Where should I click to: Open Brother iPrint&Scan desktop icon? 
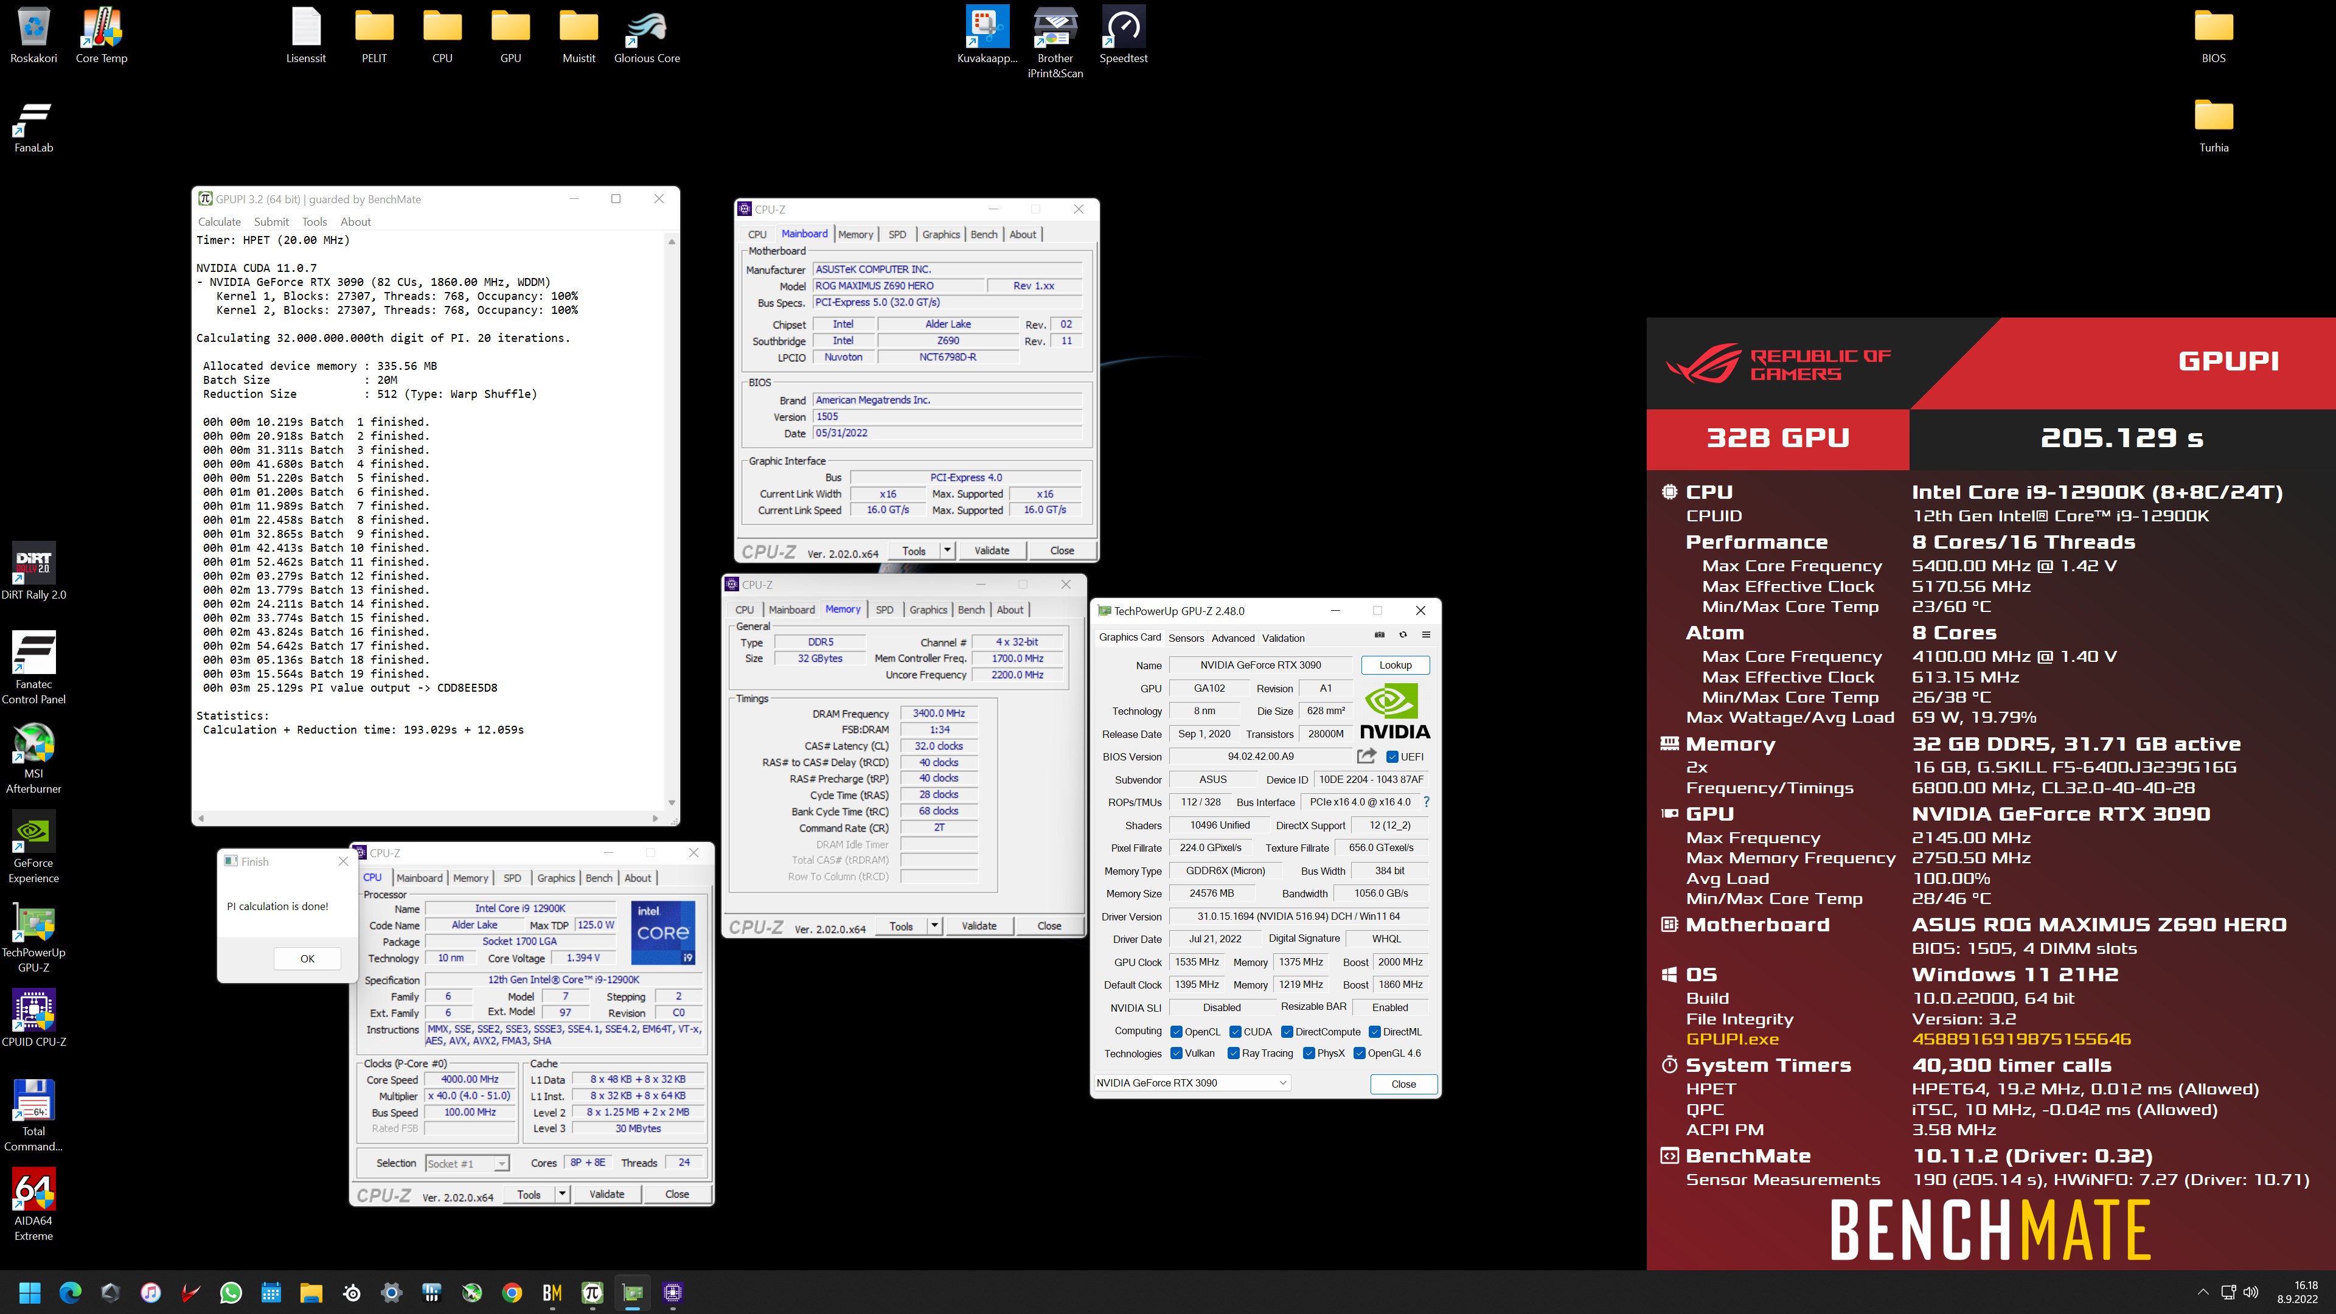click(1055, 43)
